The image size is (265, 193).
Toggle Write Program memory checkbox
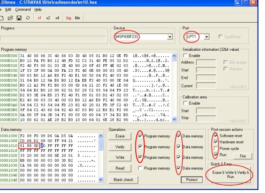coord(140,157)
